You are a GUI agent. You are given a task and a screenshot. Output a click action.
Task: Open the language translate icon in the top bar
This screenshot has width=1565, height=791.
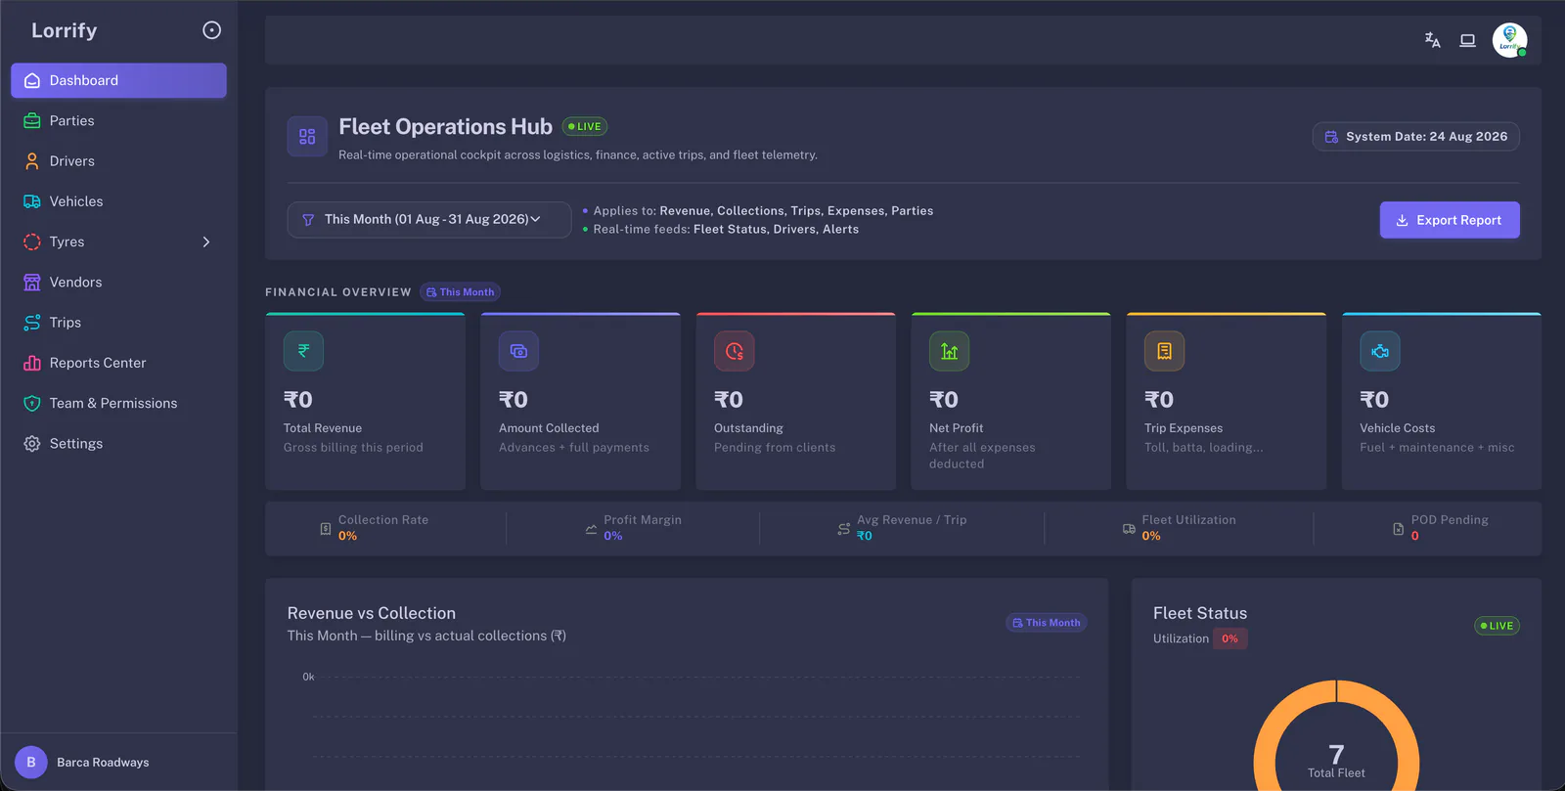click(1432, 40)
